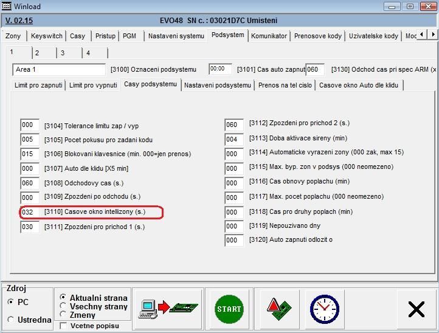Image resolution: width=439 pixels, height=333 pixels.
Task: Click the large black X icon
Action: [x=416, y=309]
